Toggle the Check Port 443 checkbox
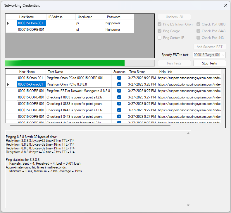231x213 pixels. 199,38
